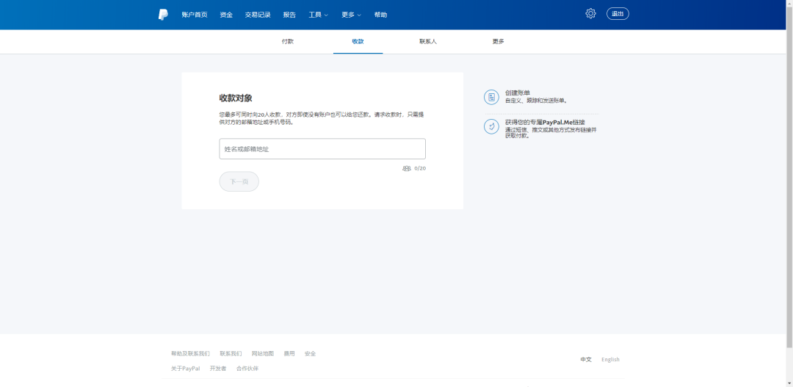Image resolution: width=793 pixels, height=387 pixels.
Task: Open 获得您的专属PayPal.Me链接 link
Action: coord(545,122)
